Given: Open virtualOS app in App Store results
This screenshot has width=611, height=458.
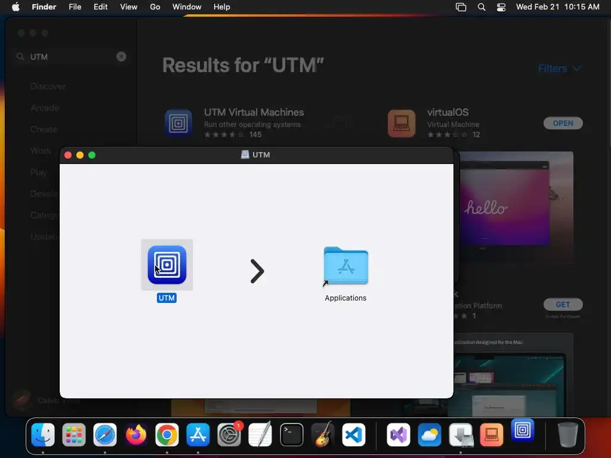Looking at the screenshot, I should [563, 123].
